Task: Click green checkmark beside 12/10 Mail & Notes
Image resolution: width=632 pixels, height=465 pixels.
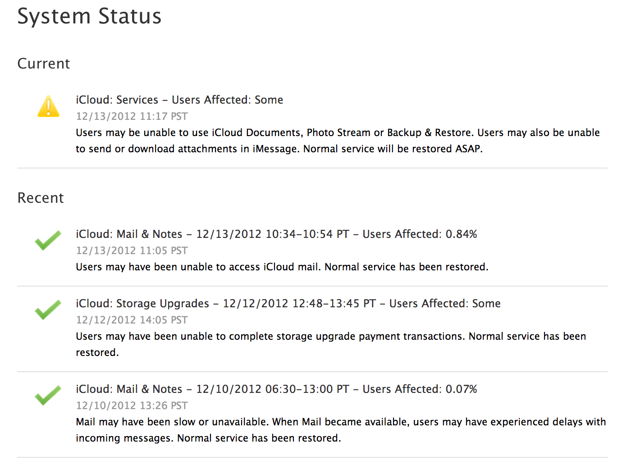Action: [x=48, y=395]
